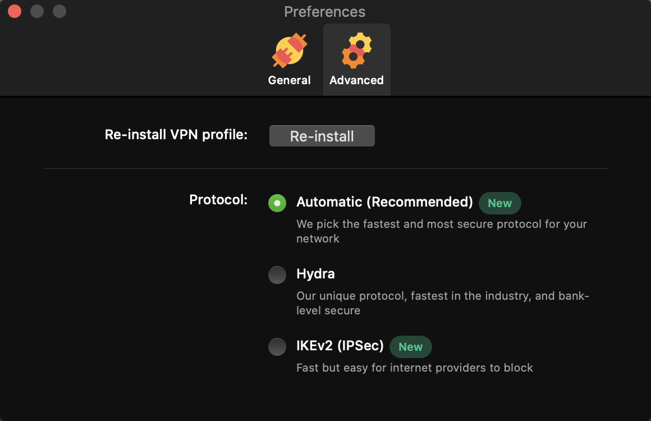Click Hydra's bank-level secure description

443,303
